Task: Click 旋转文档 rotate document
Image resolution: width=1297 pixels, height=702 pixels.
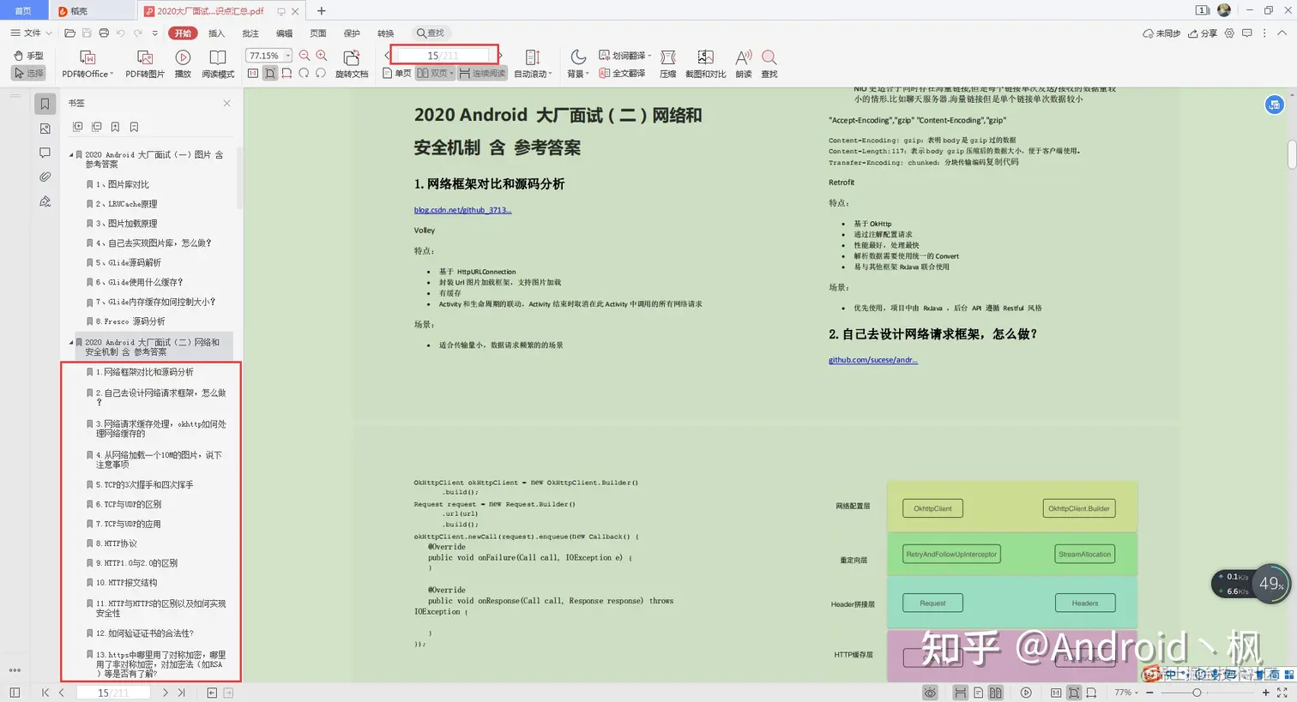Action: [352, 64]
